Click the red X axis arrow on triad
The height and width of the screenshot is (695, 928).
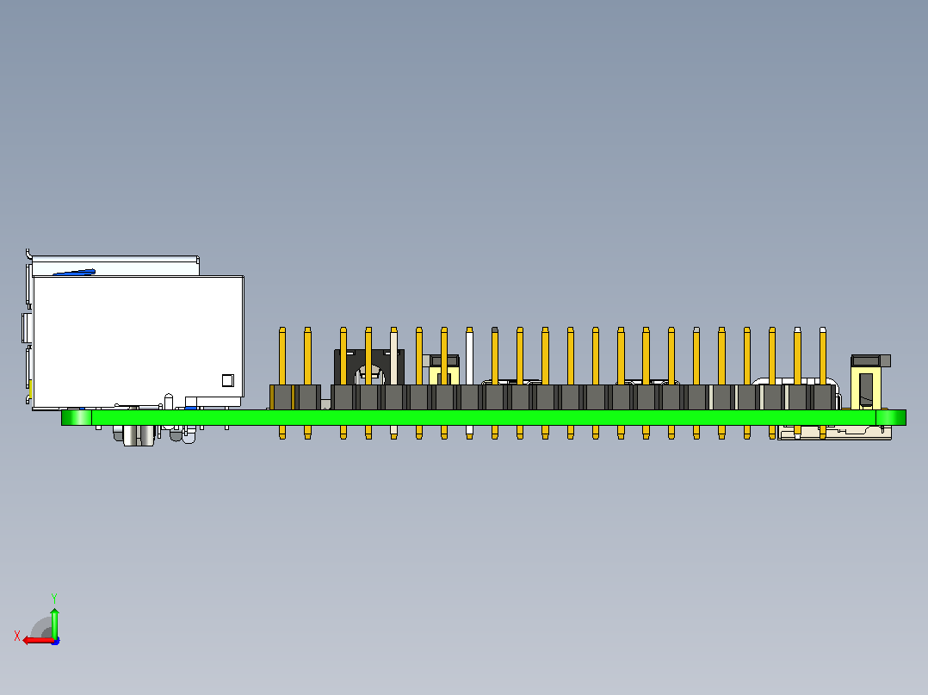pos(38,641)
